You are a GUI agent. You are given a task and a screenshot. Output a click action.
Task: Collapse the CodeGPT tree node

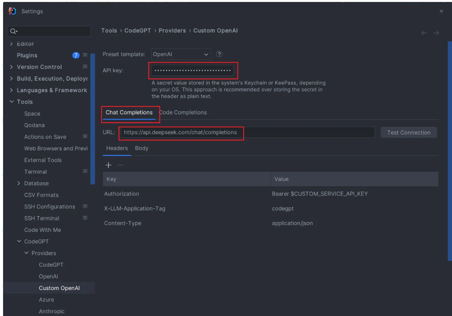19,241
